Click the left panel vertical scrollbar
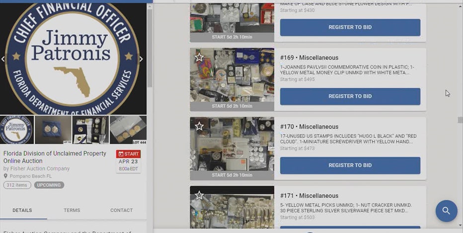The height and width of the screenshot is (233, 463). 150,48
